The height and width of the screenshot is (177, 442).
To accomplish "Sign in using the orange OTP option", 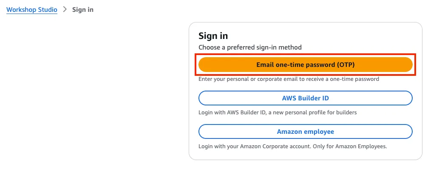I will pyautogui.click(x=305, y=65).
